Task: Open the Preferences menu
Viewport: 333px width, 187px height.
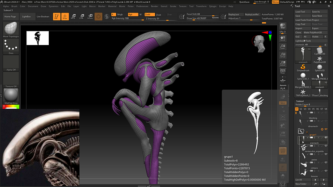Action: tap(142, 6)
